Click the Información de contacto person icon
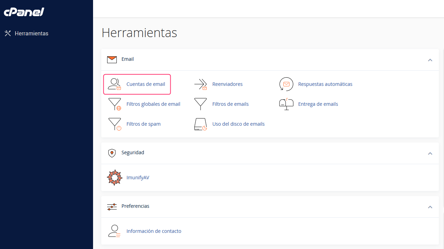Image resolution: width=444 pixels, height=249 pixels. (114, 231)
